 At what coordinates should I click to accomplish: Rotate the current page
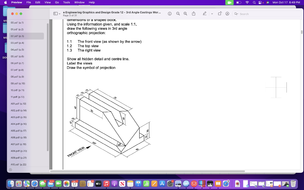pyautogui.click(x=220, y=14)
